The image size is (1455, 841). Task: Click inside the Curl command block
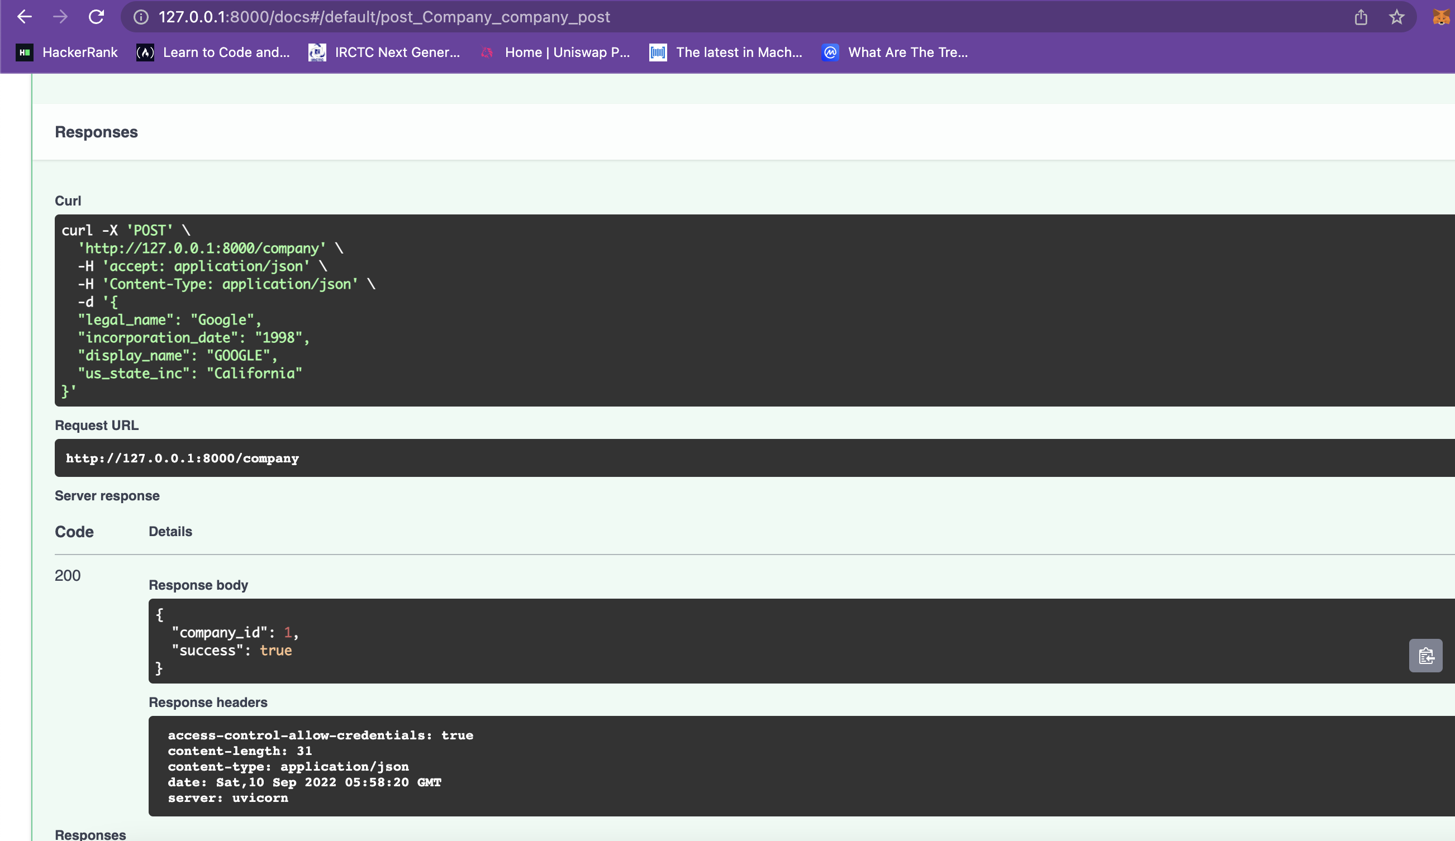click(755, 310)
